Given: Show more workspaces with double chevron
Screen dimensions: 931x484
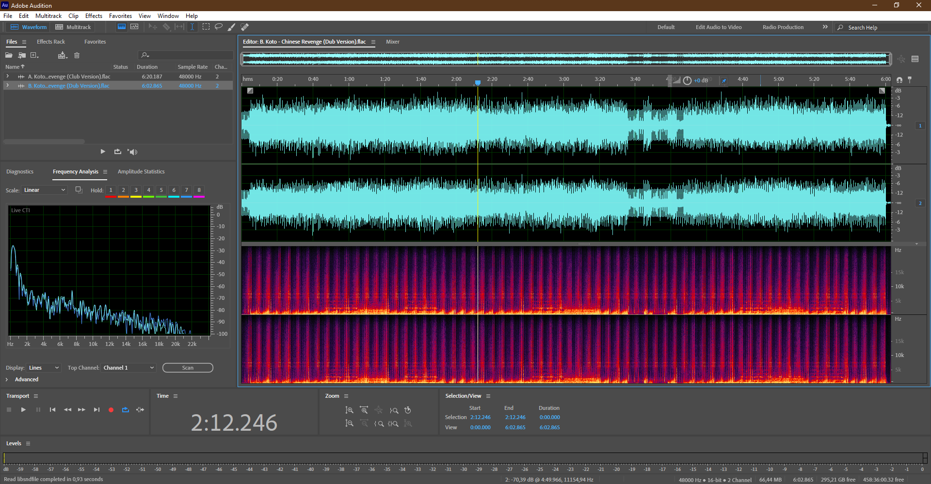Looking at the screenshot, I should click(x=825, y=27).
